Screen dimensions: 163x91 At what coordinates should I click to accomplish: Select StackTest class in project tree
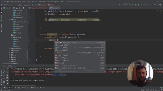(x=17, y=33)
